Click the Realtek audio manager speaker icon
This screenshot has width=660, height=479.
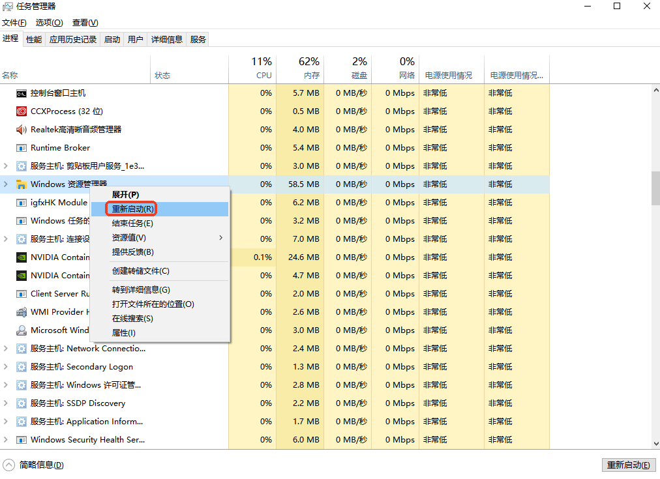click(21, 130)
